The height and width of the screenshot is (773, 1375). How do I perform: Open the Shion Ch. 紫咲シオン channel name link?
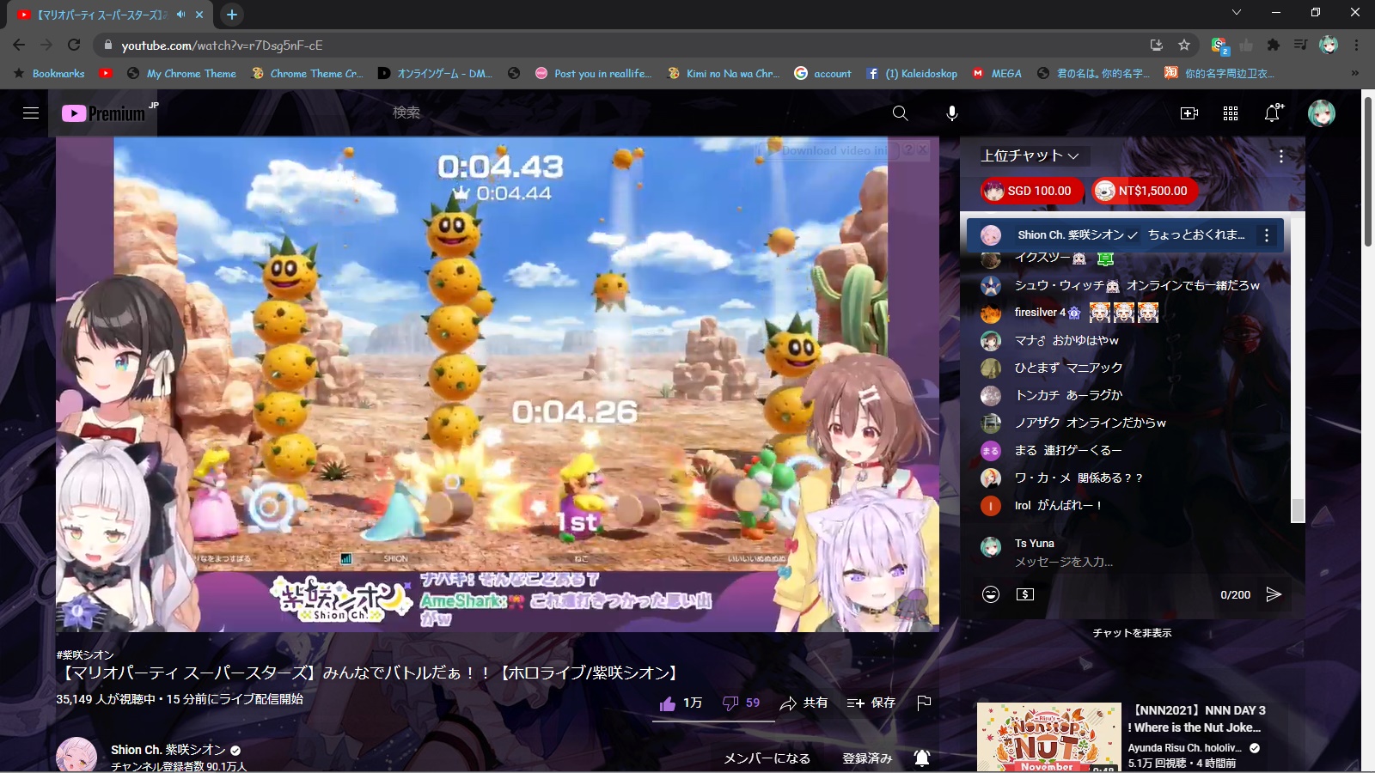tap(168, 750)
